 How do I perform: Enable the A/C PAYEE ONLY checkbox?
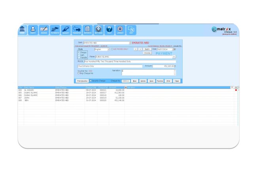pos(112,49)
